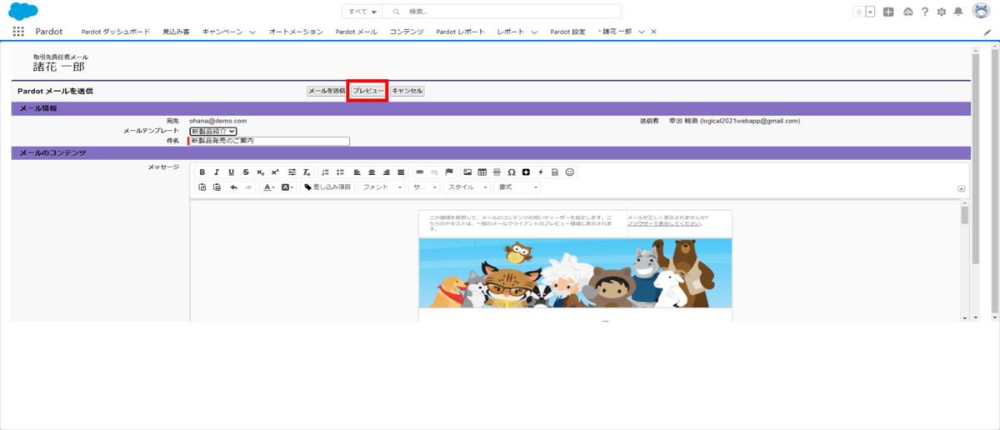The width and height of the screenshot is (1000, 430).
Task: Open the 見込み客 tab
Action: tap(176, 32)
